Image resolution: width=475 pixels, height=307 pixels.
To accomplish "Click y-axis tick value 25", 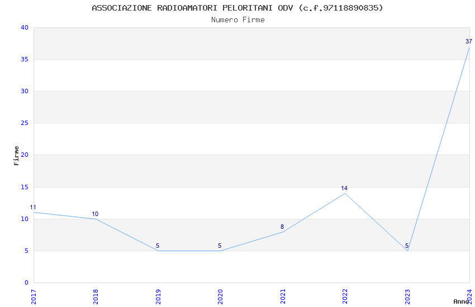I will [25, 123].
